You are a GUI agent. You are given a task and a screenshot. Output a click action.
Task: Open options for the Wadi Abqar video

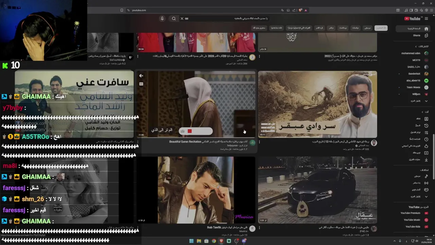pos(259,142)
